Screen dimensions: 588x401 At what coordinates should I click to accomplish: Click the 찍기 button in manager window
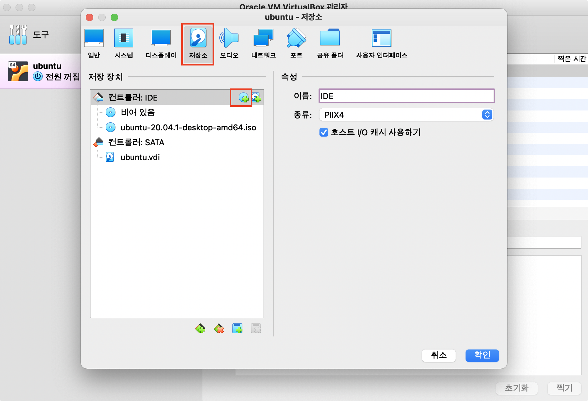564,388
